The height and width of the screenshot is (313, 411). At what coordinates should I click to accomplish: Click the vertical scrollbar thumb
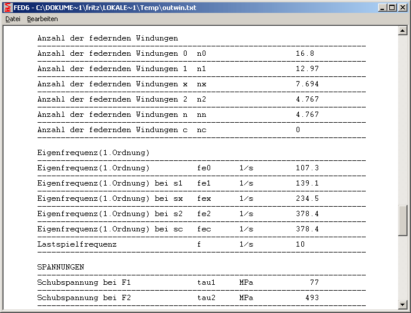403,220
